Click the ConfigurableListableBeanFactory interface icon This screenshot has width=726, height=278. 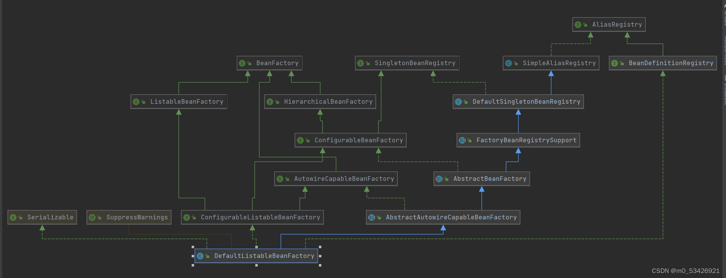[x=187, y=217]
